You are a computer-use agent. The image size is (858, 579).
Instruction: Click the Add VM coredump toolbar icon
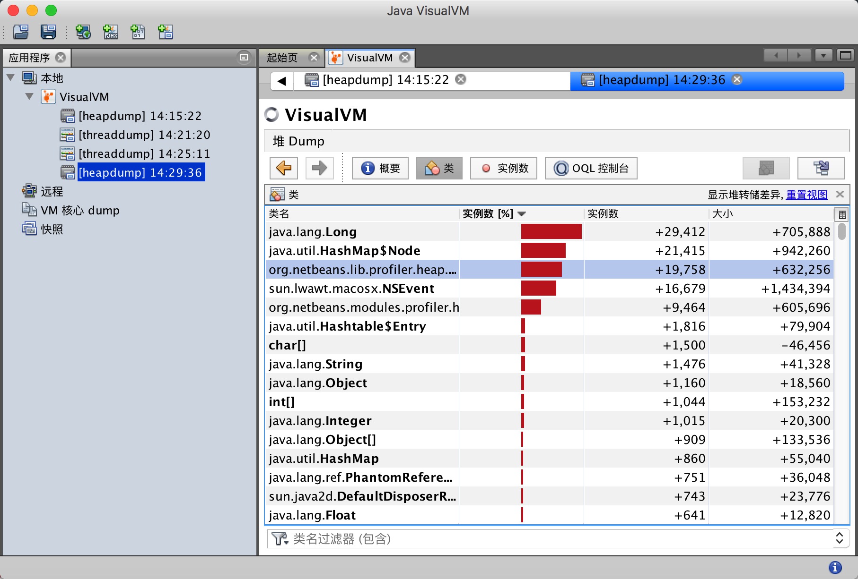tap(138, 32)
